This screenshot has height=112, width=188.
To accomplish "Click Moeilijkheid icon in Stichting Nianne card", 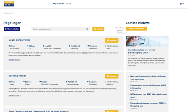I will point(67,82).
